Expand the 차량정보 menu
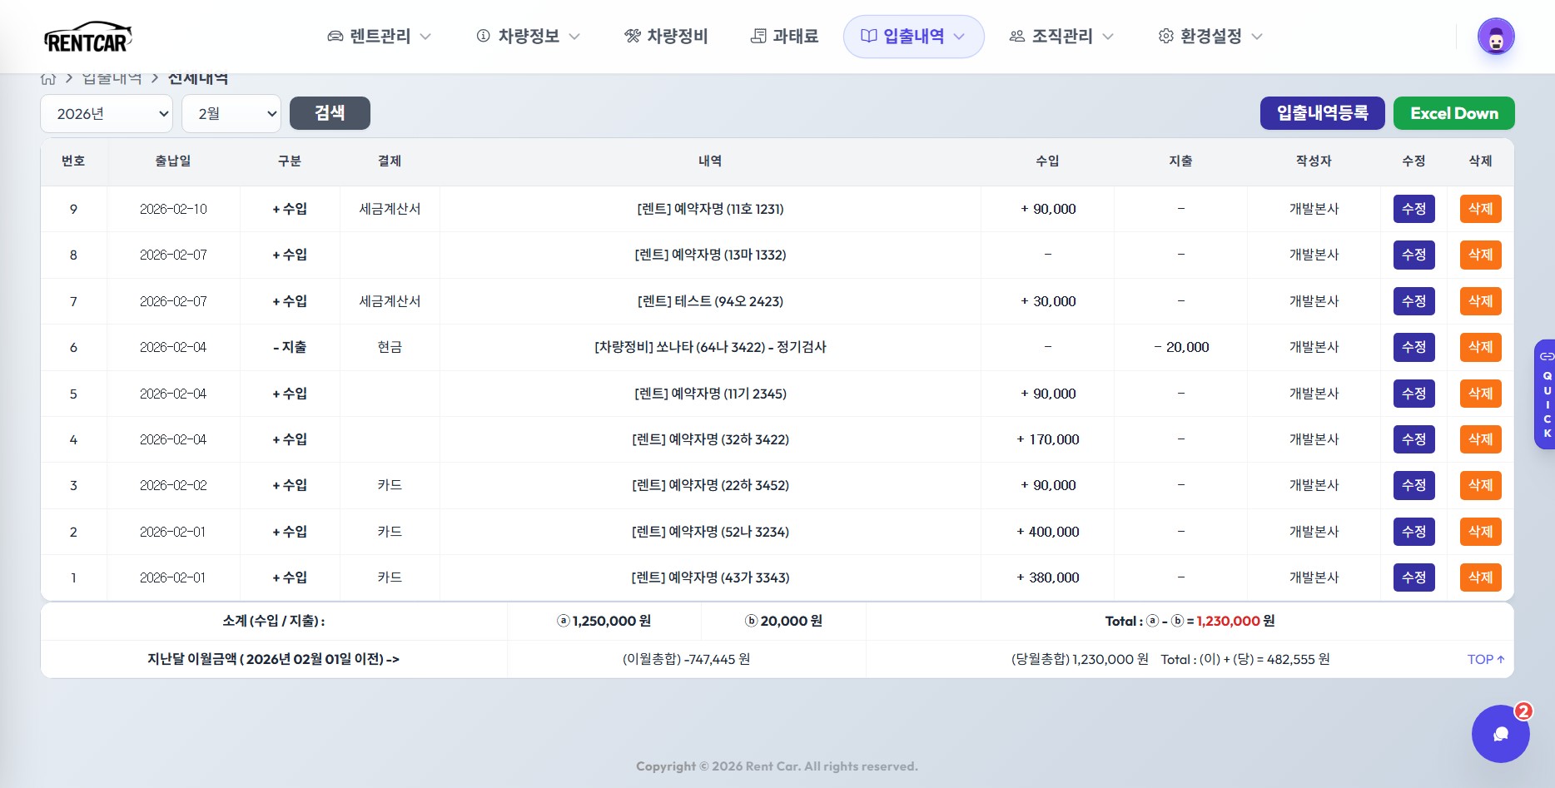The height and width of the screenshot is (788, 1555). (x=528, y=37)
